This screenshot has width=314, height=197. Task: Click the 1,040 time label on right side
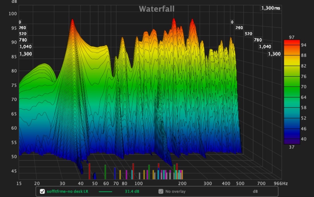pyautogui.click(x=265, y=47)
